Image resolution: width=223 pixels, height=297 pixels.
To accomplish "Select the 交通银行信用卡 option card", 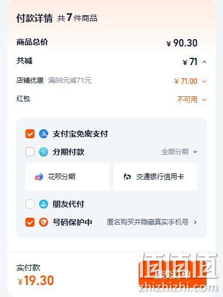I will coord(156,177).
